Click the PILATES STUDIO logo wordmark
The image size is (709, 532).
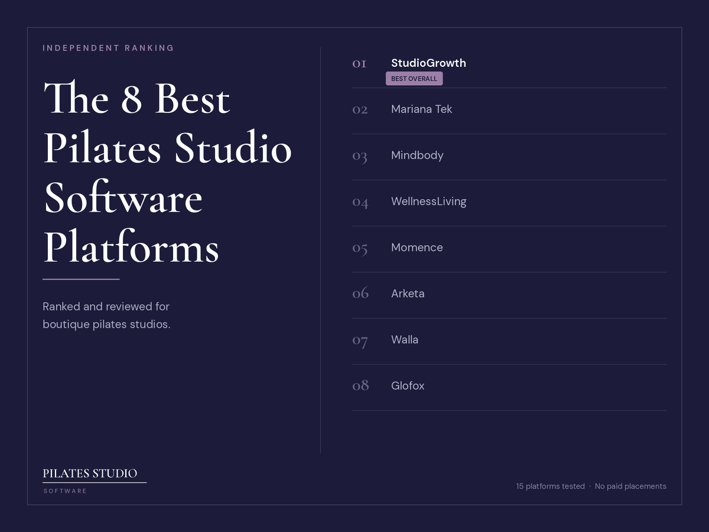pyautogui.click(x=90, y=473)
